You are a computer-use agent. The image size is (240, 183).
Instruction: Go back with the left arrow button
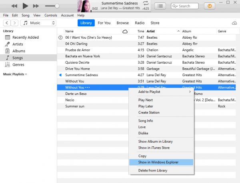coord(7,23)
